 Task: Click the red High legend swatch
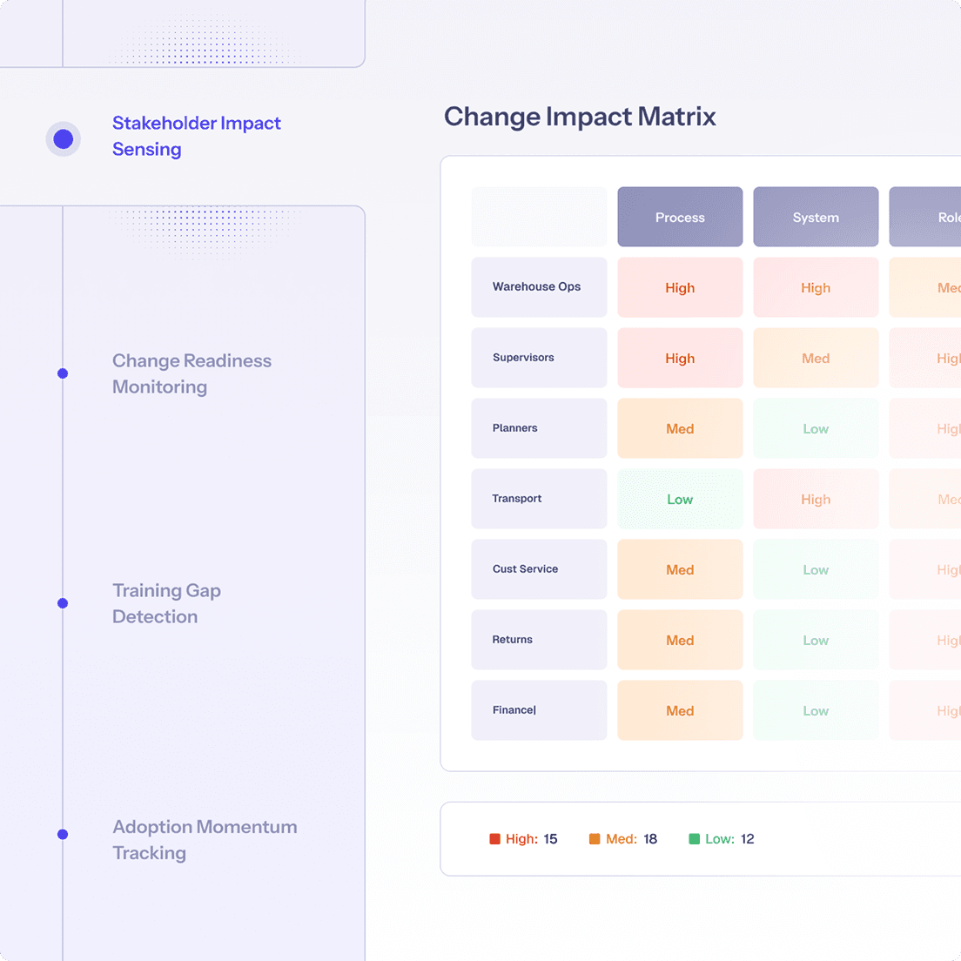496,838
